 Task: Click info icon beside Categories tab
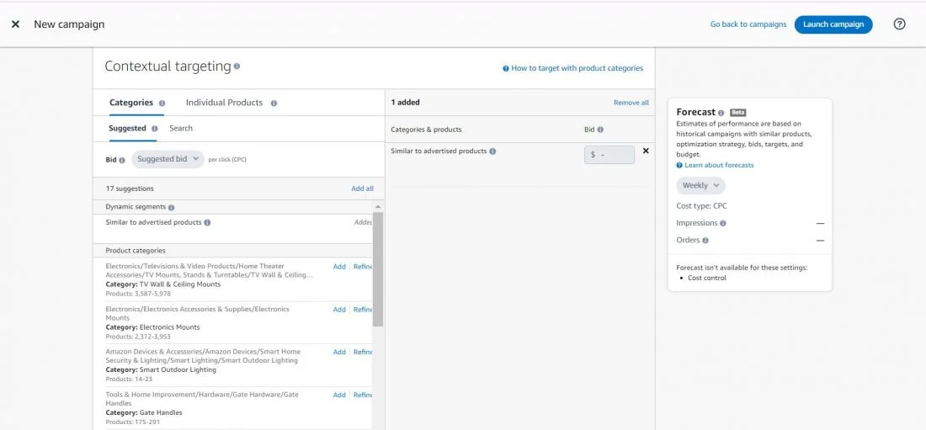pos(162,104)
